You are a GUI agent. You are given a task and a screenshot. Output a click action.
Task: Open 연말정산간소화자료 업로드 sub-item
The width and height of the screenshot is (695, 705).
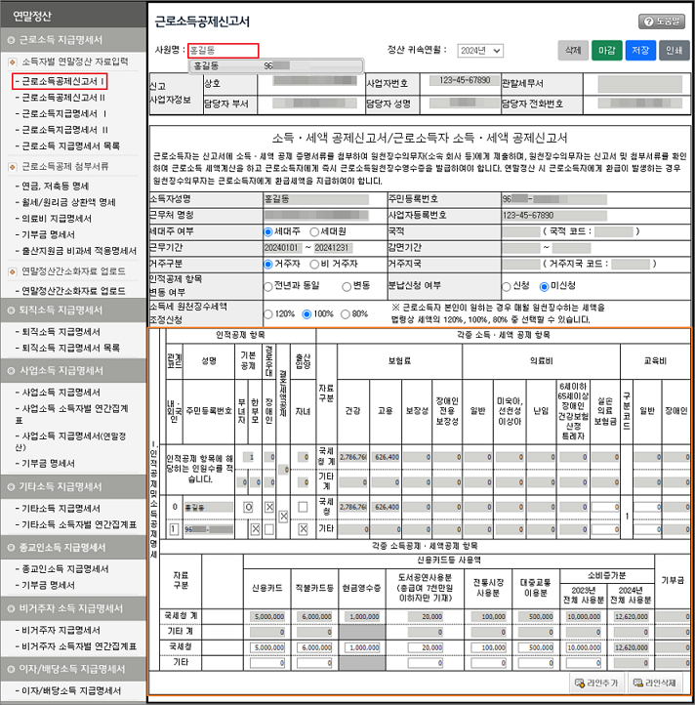tap(74, 291)
